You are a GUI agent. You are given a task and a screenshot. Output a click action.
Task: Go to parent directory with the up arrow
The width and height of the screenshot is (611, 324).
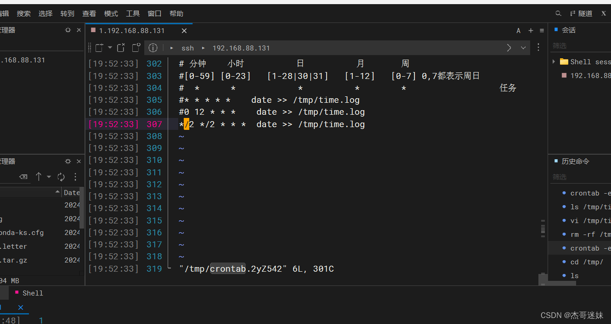click(x=39, y=177)
